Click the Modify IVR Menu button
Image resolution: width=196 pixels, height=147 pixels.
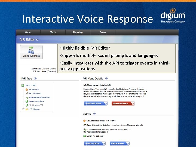point(96,103)
